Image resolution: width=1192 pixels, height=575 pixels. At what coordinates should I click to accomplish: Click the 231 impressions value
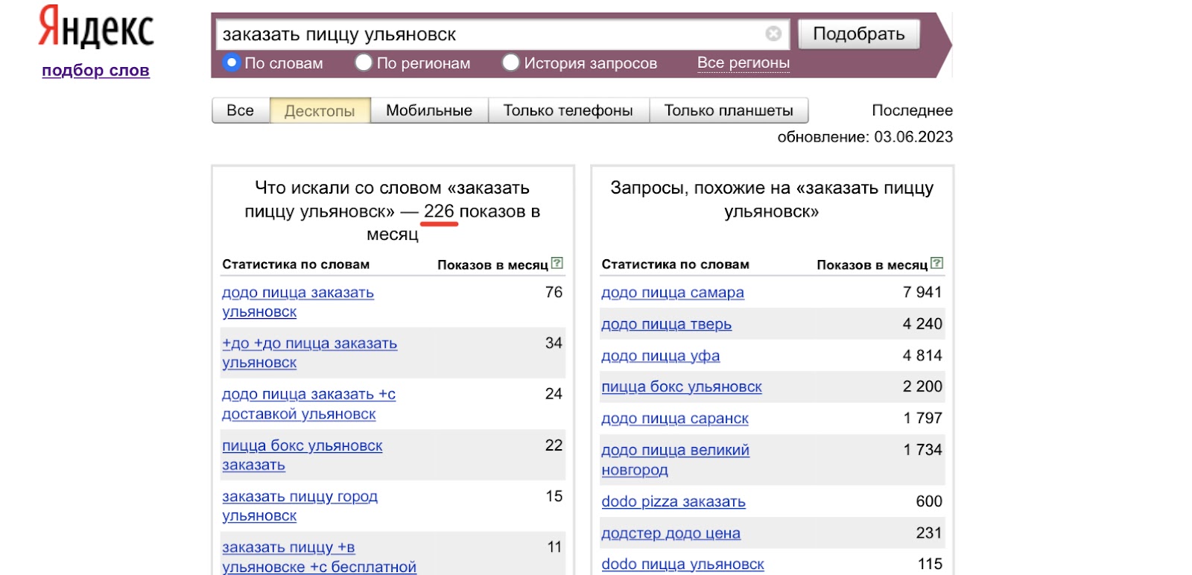point(929,533)
